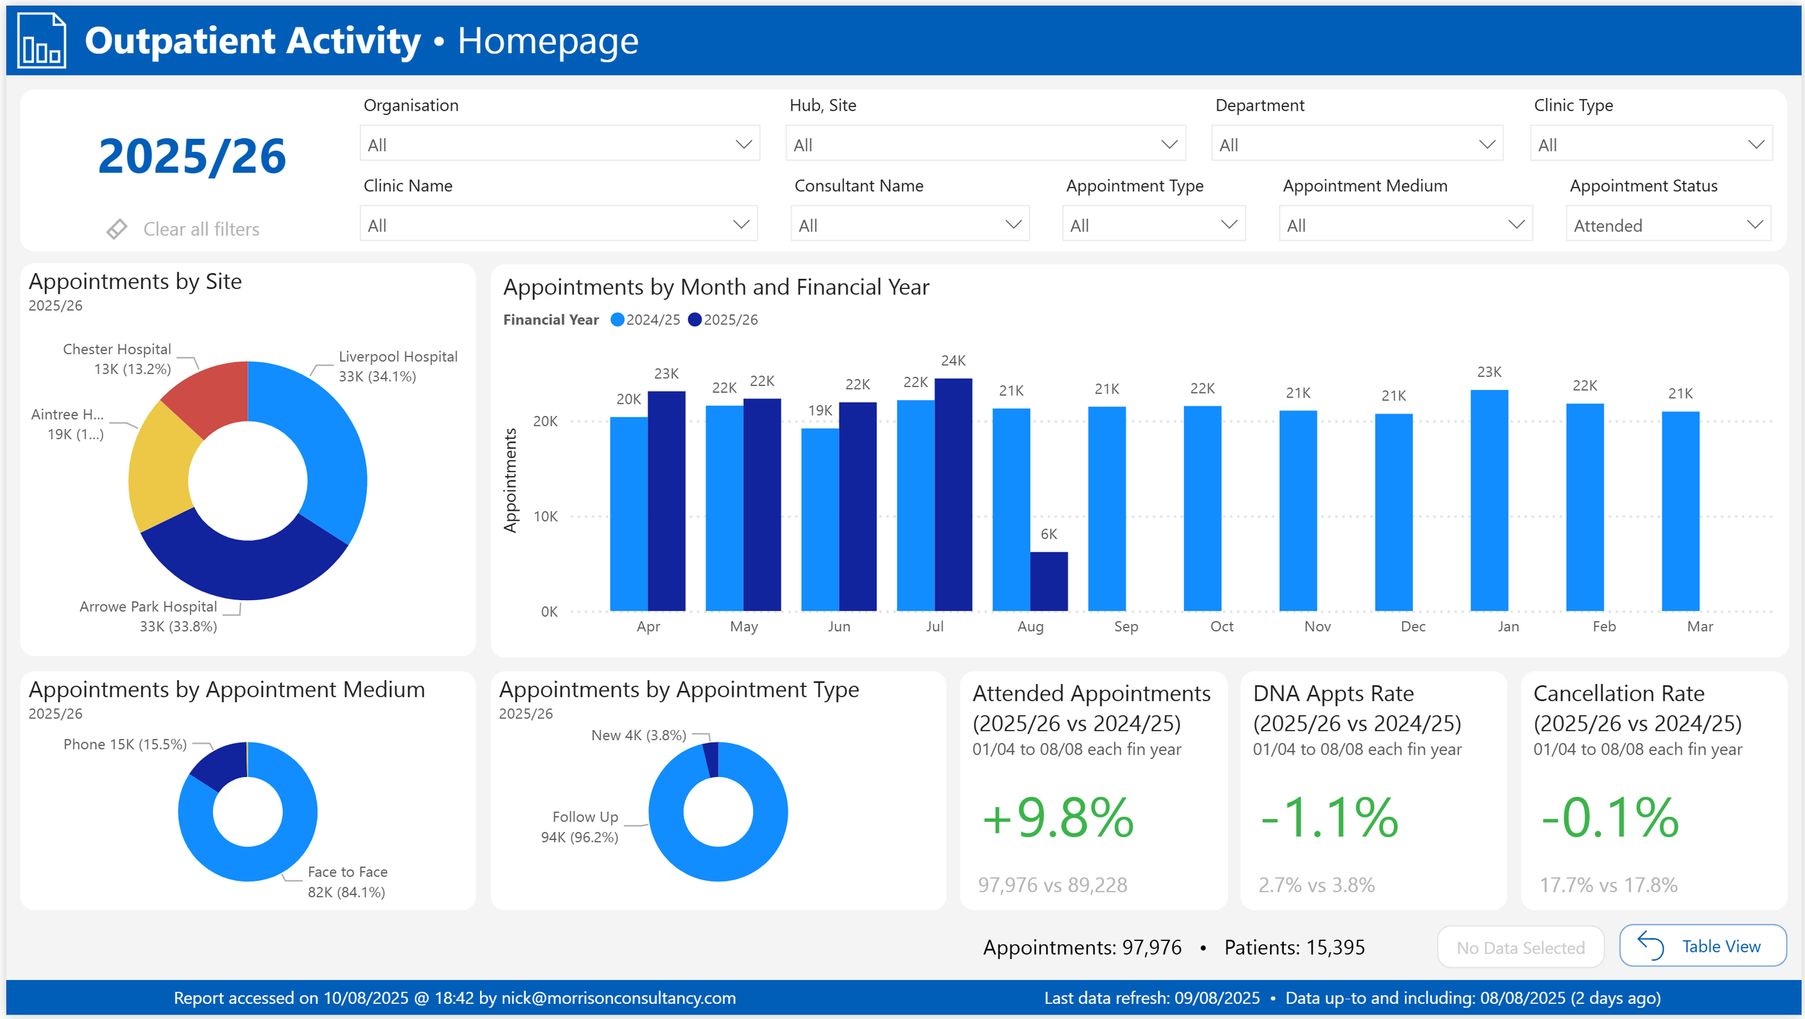Open the Consultant Name dropdown
The height and width of the screenshot is (1019, 1805).
coord(909,225)
